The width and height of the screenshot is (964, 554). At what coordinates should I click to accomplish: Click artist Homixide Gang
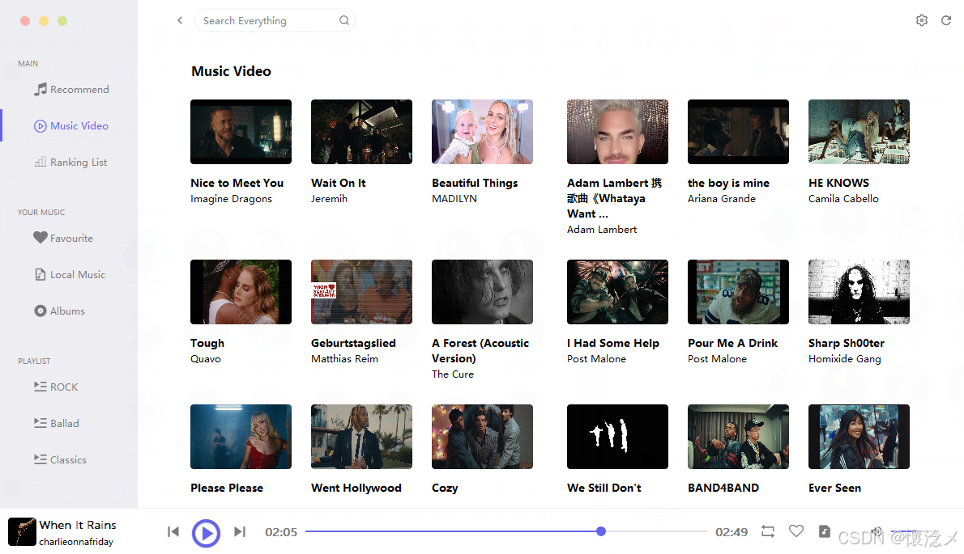tap(845, 359)
